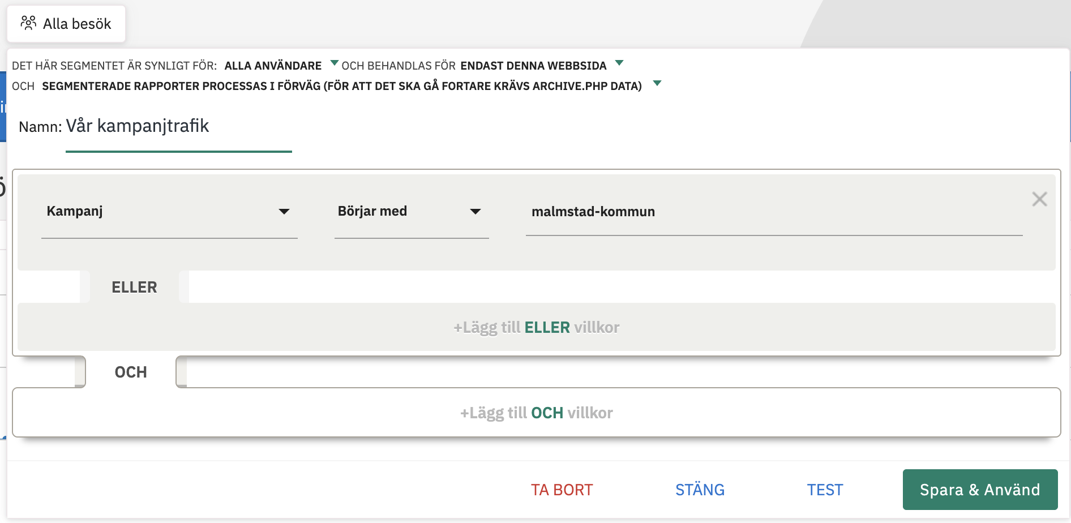Add a new OCH condition
Viewport: 1071px width, 523px height.
537,413
